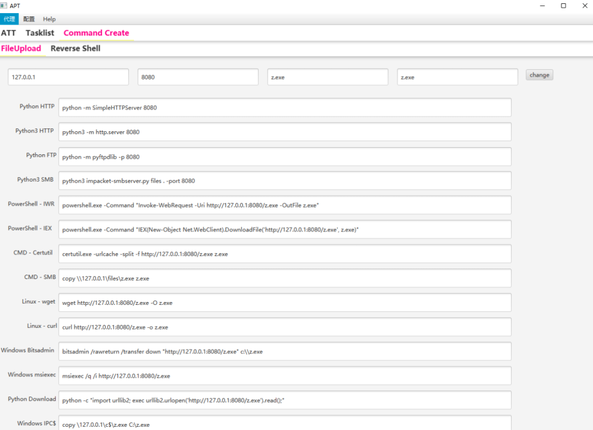Click the Python FTP command field
This screenshot has height=430, width=593.
click(x=285, y=157)
